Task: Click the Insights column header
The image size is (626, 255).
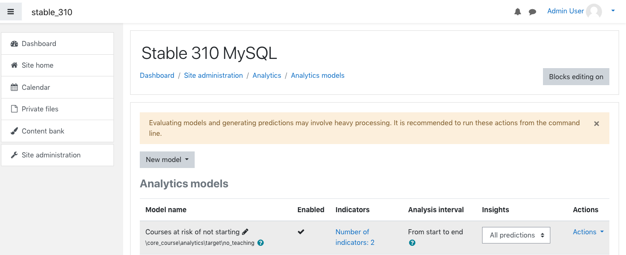Action: [495, 210]
